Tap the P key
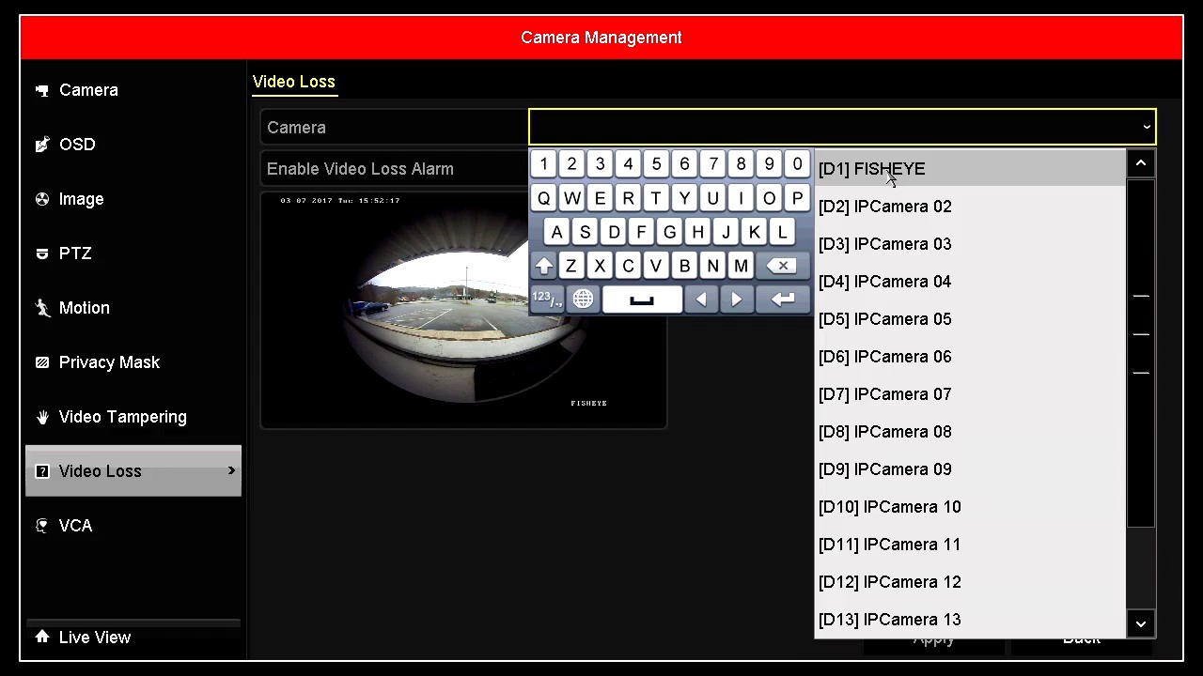 (x=797, y=198)
